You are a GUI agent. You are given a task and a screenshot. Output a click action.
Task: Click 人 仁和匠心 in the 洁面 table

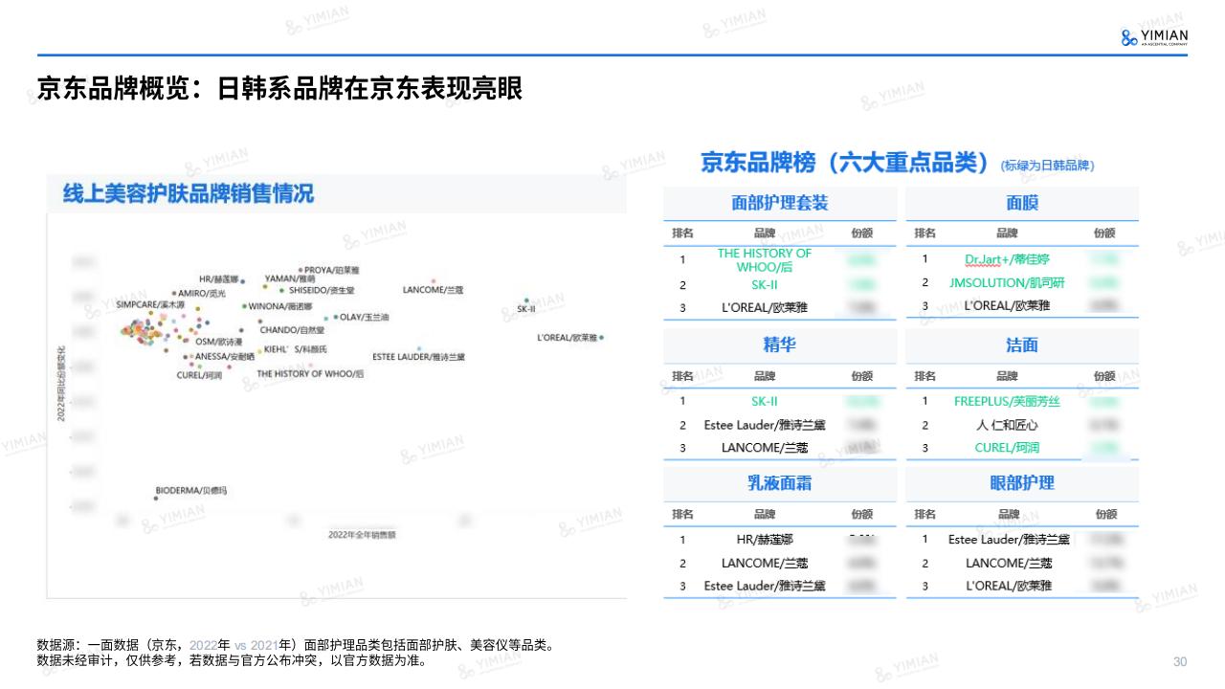coord(1007,425)
